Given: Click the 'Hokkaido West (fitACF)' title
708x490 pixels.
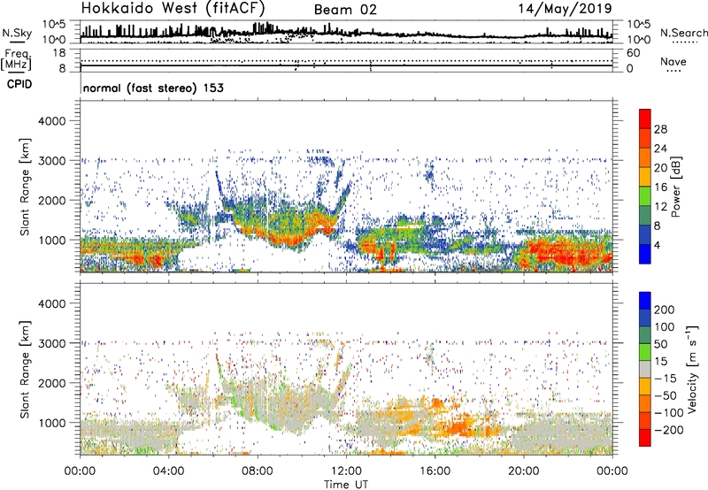Looking at the screenshot, I should 173,8.
